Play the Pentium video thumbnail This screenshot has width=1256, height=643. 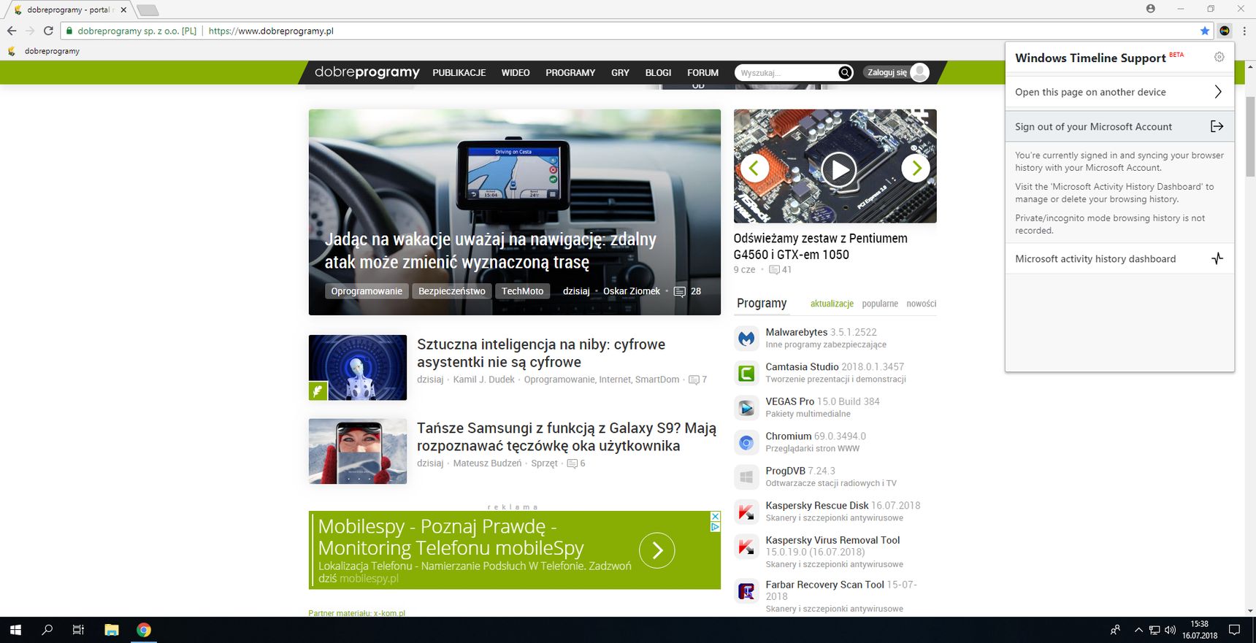(838, 169)
